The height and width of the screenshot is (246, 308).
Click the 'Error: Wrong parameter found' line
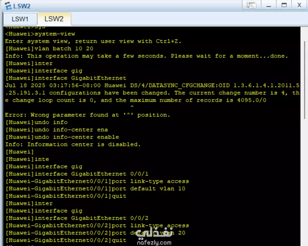click(88, 115)
